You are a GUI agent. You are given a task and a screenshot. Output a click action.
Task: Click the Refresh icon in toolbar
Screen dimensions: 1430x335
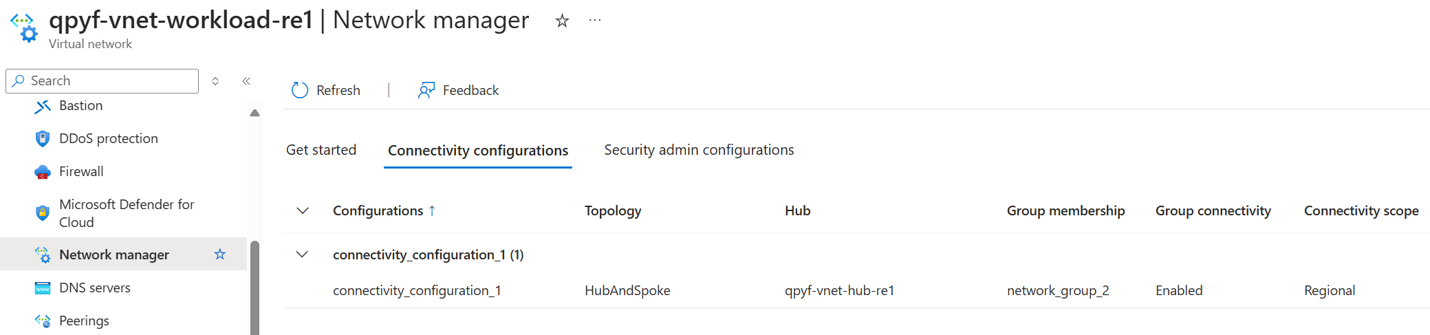[300, 90]
